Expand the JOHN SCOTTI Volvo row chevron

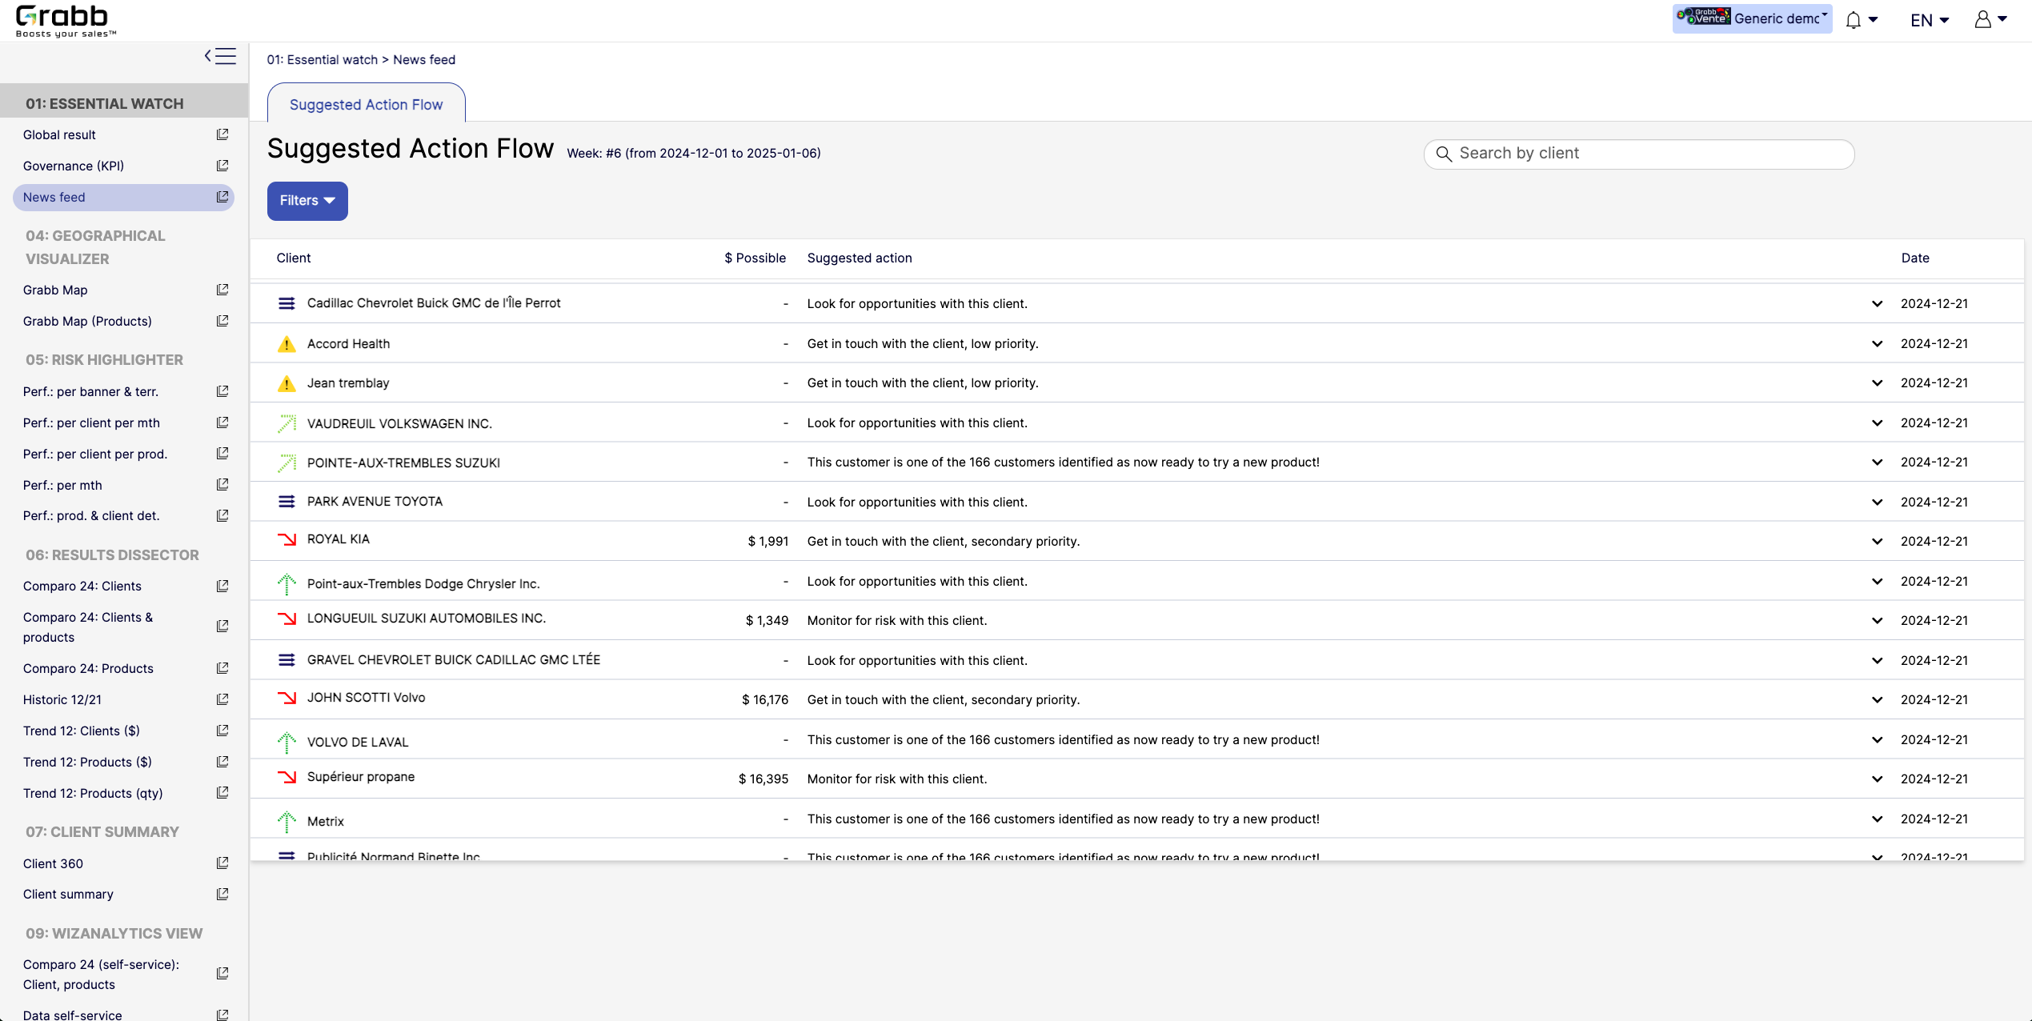pos(1877,700)
